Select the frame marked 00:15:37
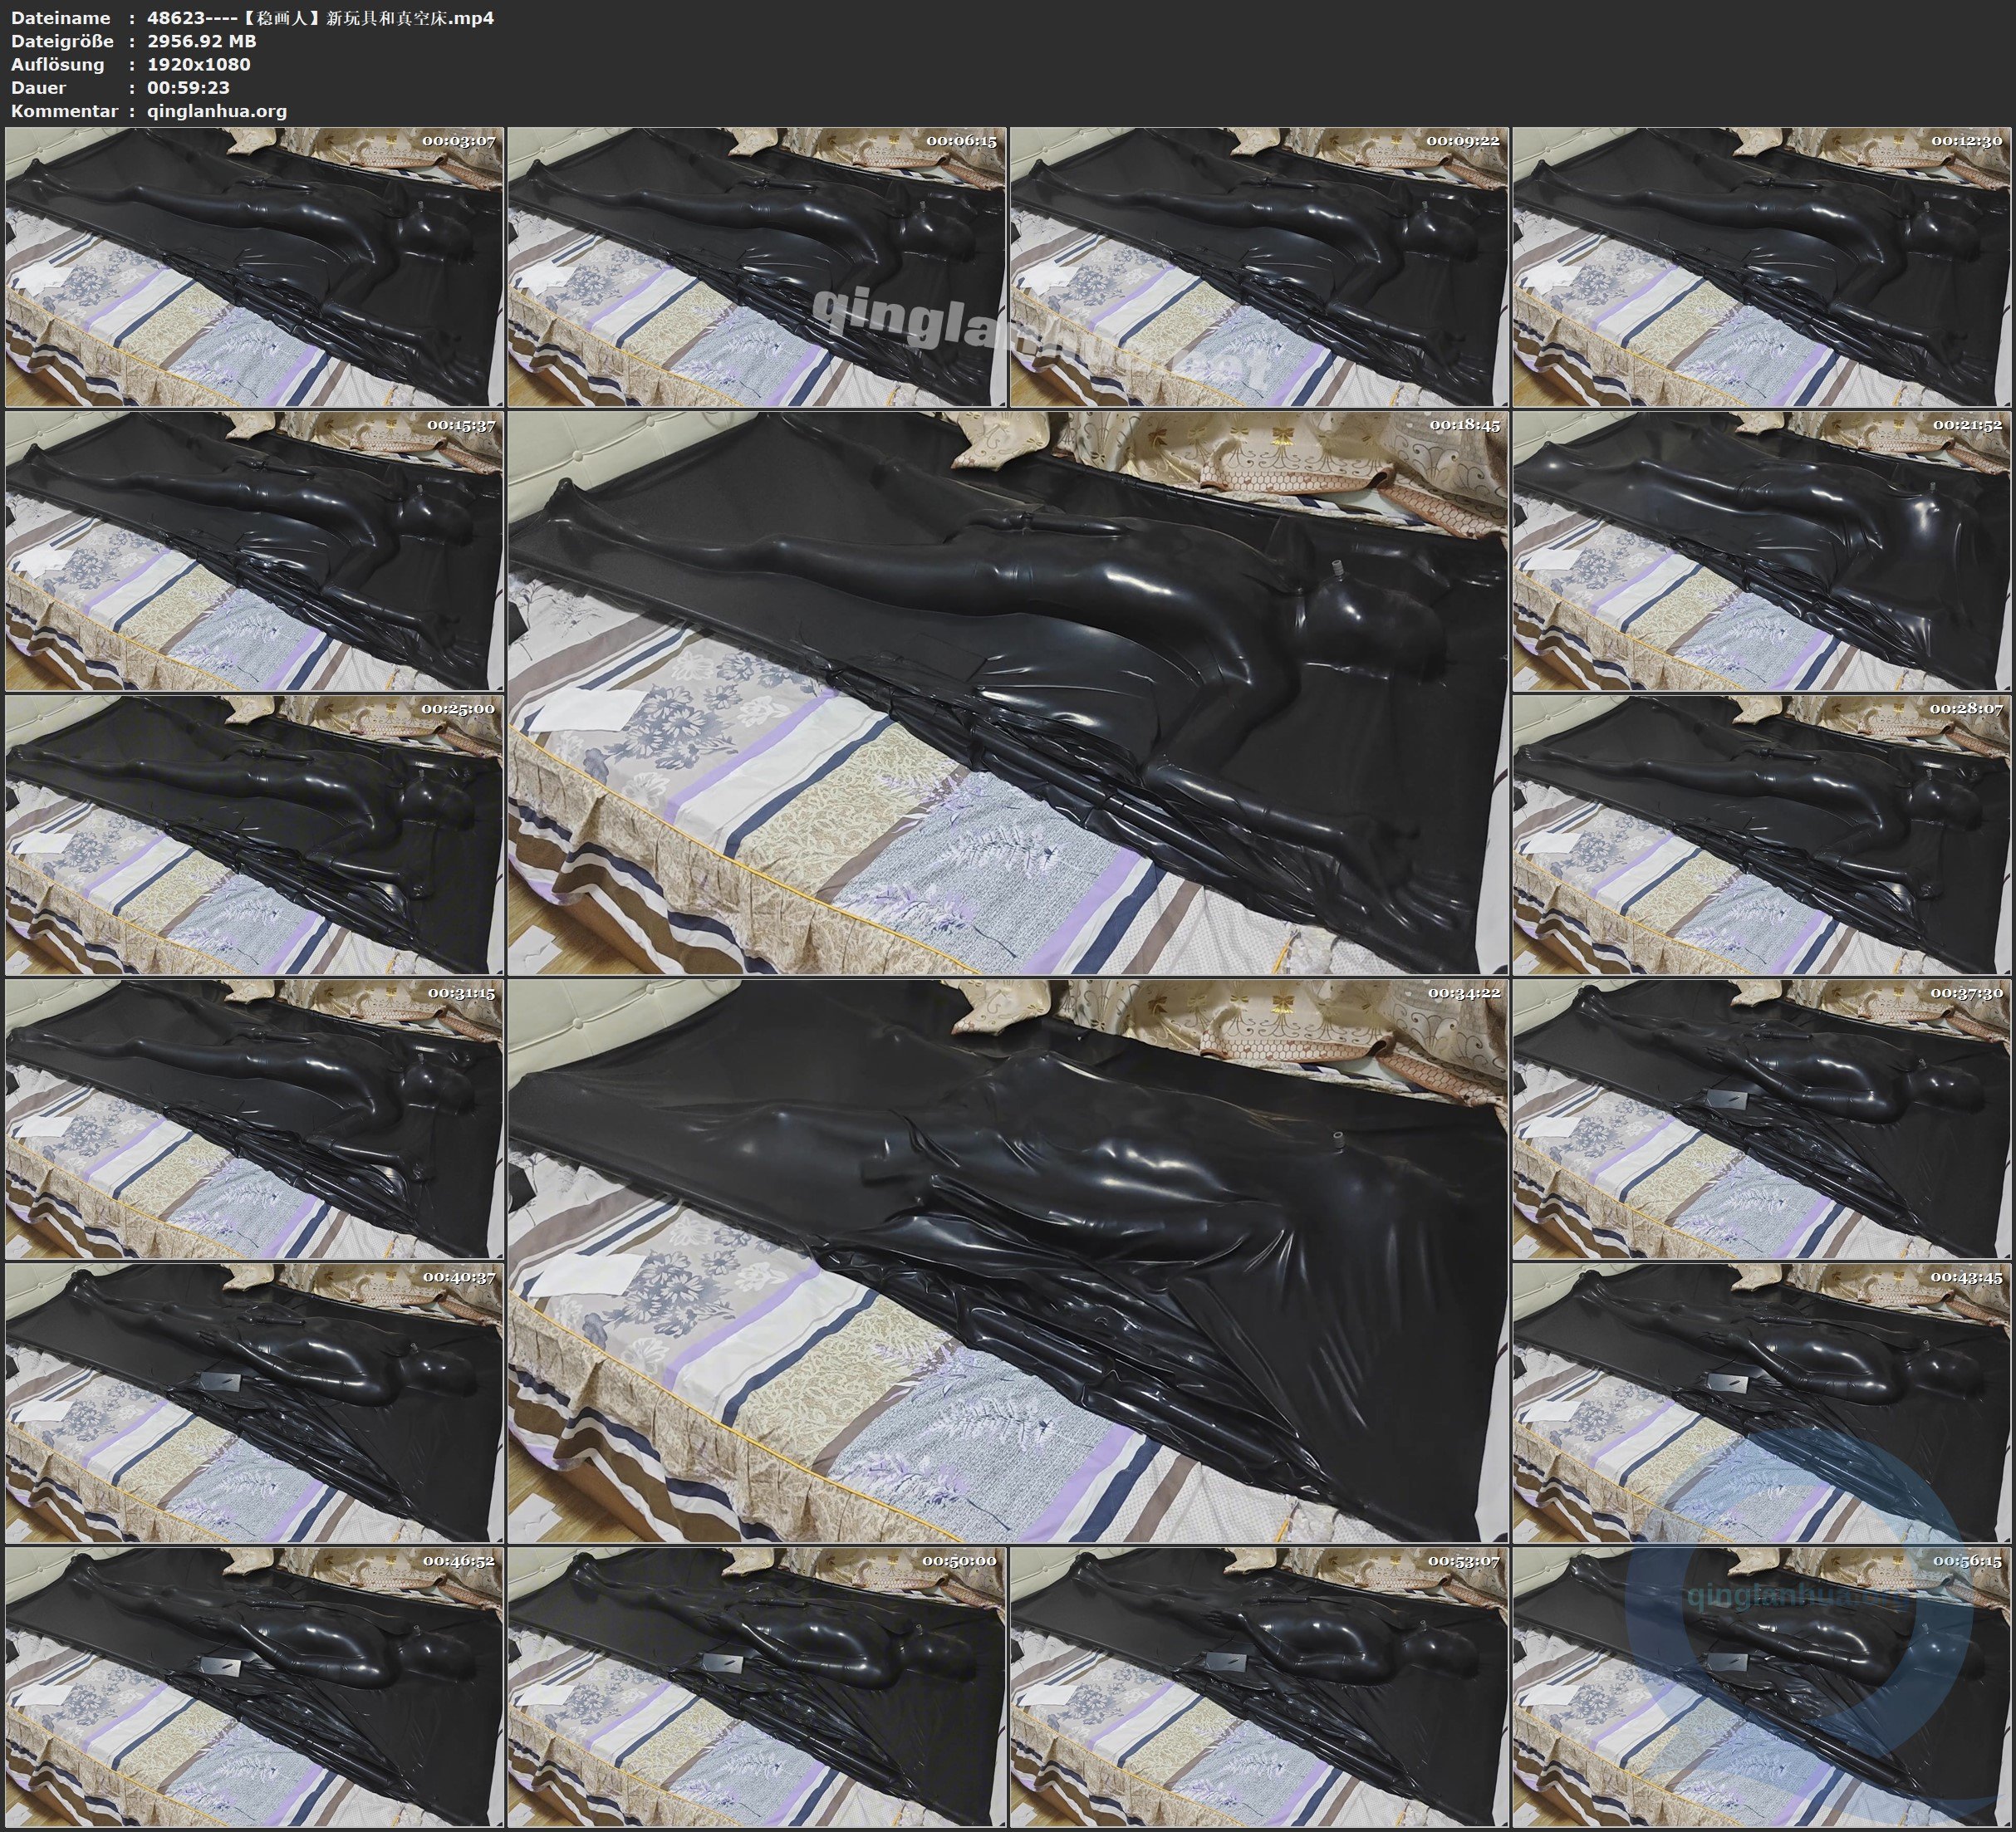The width and height of the screenshot is (2016, 1832). tap(254, 551)
